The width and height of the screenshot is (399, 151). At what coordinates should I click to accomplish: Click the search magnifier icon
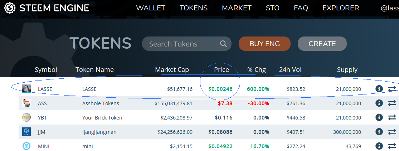click(223, 44)
